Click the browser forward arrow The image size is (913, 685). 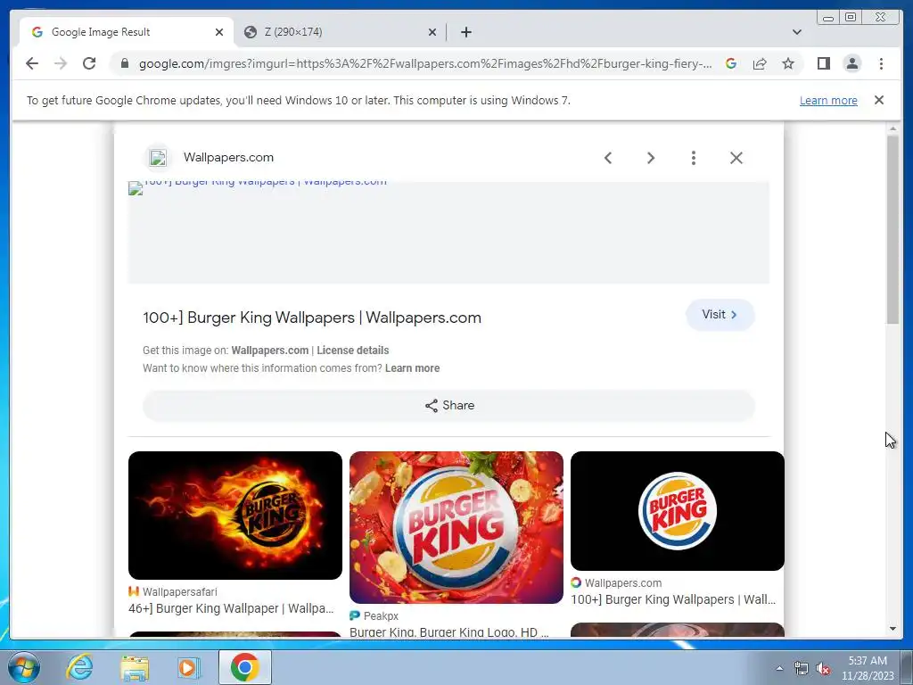[61, 63]
